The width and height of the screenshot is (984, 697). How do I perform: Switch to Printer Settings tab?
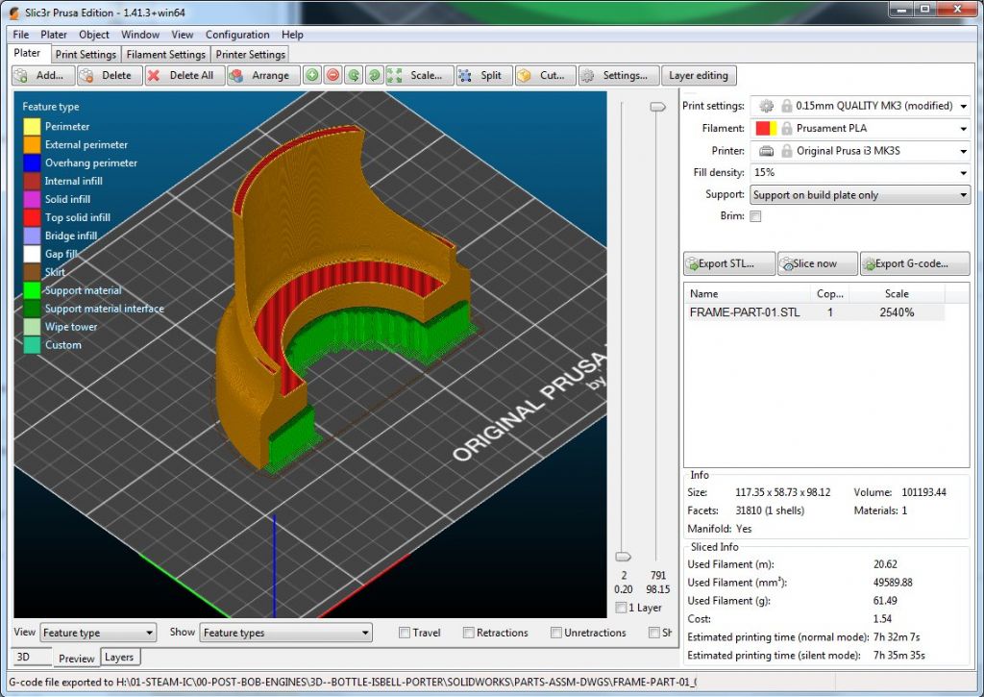(x=251, y=55)
